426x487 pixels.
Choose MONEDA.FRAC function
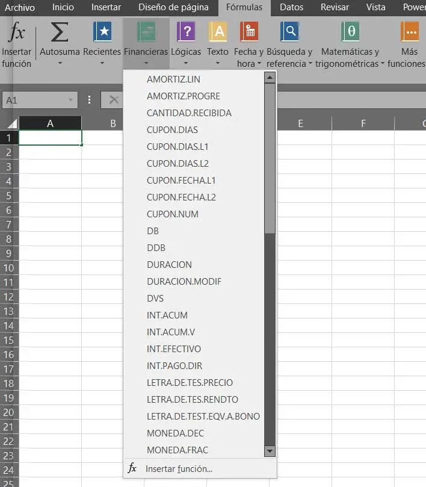tap(194, 450)
